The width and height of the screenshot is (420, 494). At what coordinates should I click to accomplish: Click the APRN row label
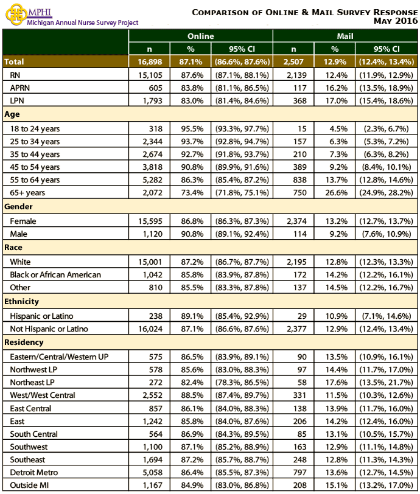[20, 88]
